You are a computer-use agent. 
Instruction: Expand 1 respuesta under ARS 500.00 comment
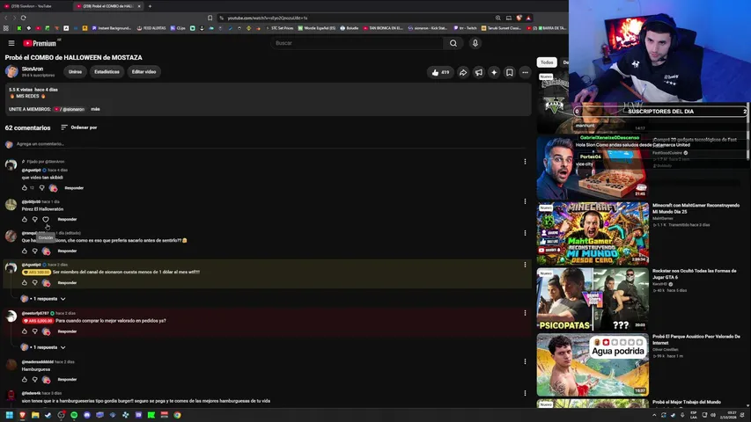[x=44, y=299]
